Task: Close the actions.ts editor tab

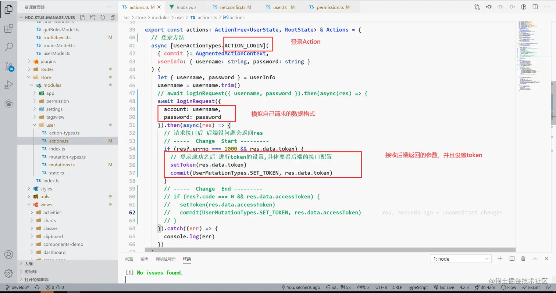Action: (158, 7)
